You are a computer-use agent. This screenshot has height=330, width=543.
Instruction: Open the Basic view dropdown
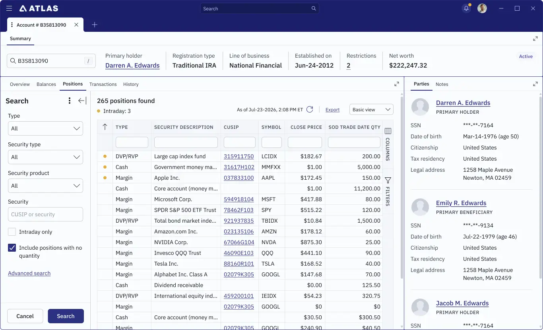point(371,109)
